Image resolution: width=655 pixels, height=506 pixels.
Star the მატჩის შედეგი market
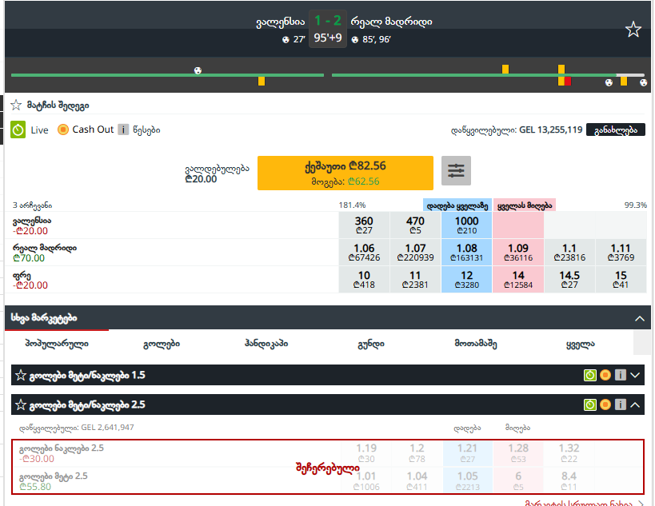click(x=16, y=105)
